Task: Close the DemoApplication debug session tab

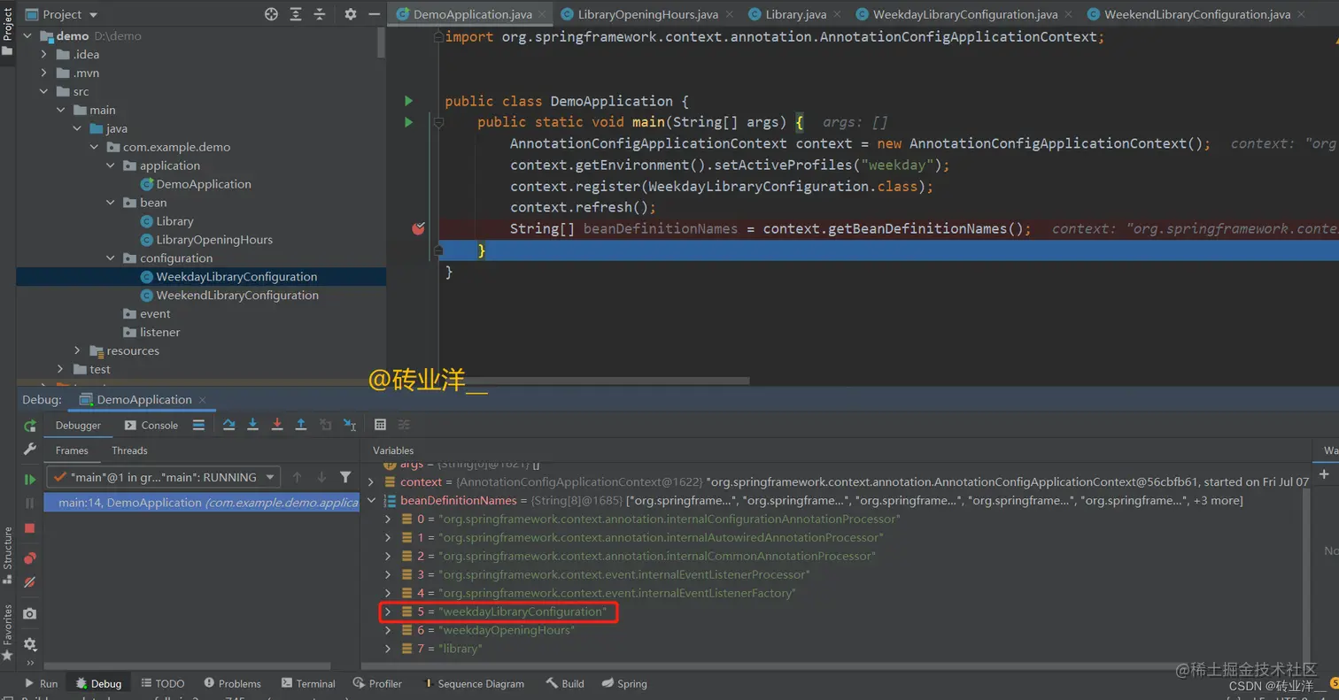Action: click(202, 400)
